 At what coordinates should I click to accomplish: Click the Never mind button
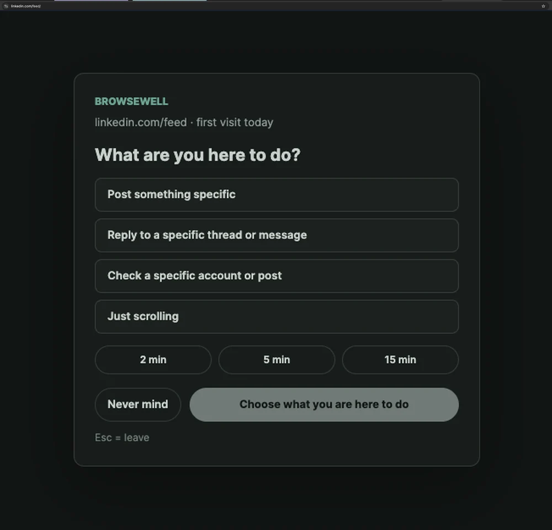coord(138,404)
